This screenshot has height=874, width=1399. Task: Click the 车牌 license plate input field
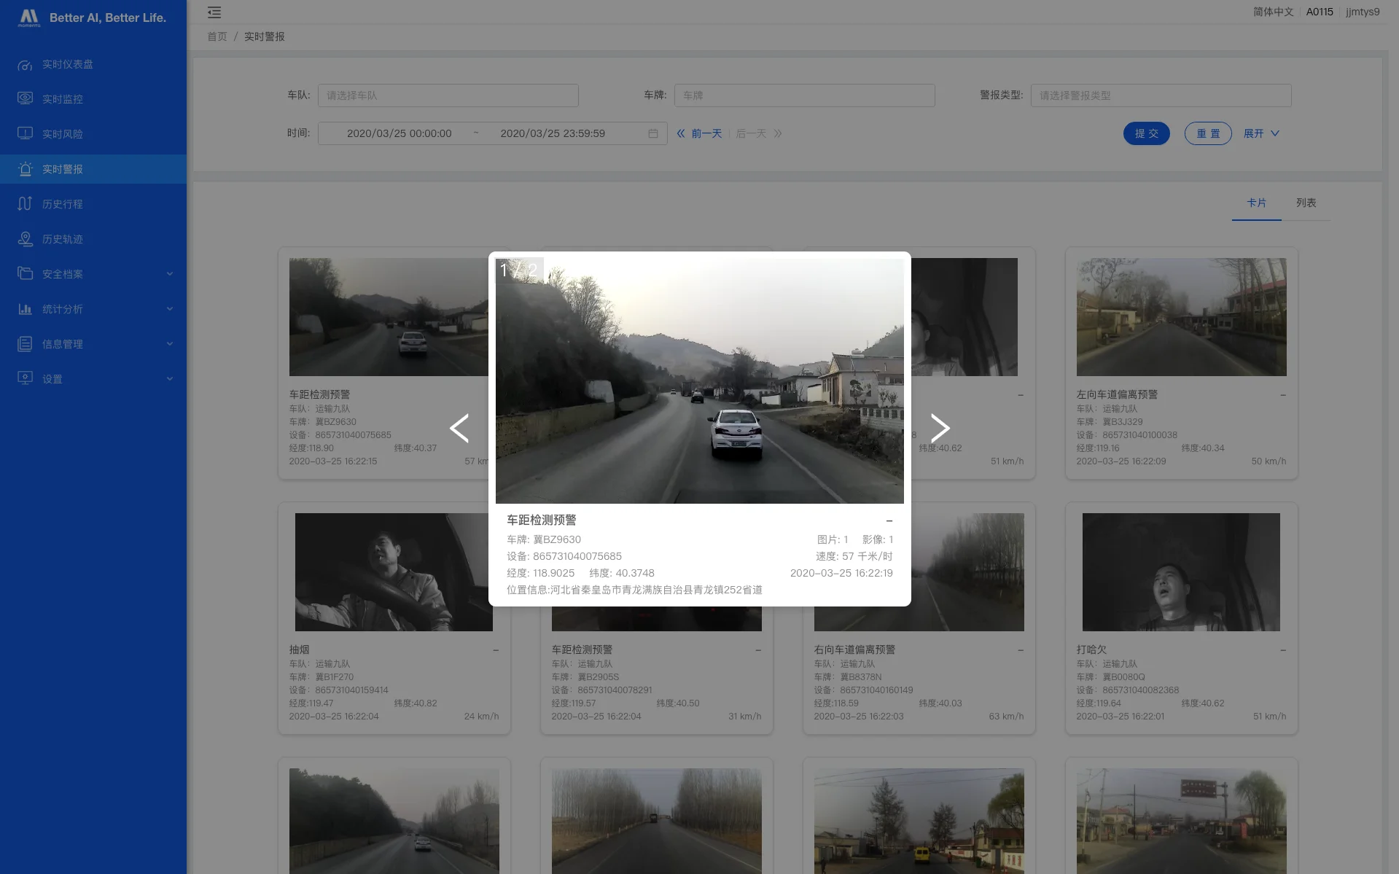[804, 95]
